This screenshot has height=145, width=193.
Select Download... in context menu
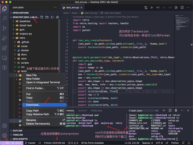click(x=44, y=105)
